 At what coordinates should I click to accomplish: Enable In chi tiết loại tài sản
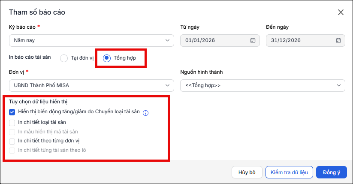tap(12, 123)
